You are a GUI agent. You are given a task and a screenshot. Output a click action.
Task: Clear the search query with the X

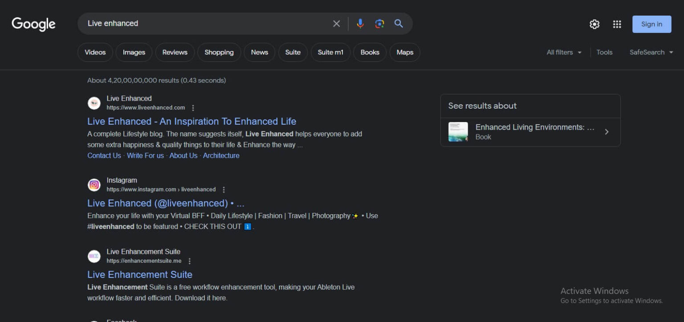[337, 24]
